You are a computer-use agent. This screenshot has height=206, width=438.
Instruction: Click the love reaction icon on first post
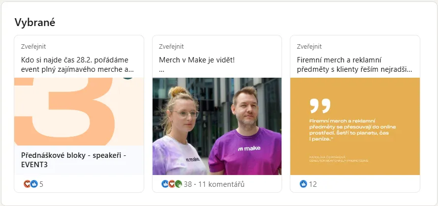[27, 184]
